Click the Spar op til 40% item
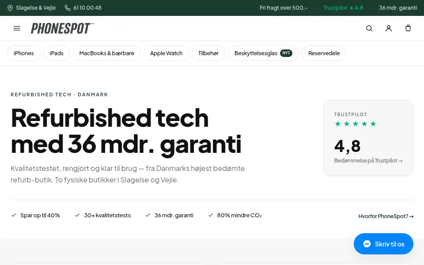The image size is (424, 265). pos(36,216)
